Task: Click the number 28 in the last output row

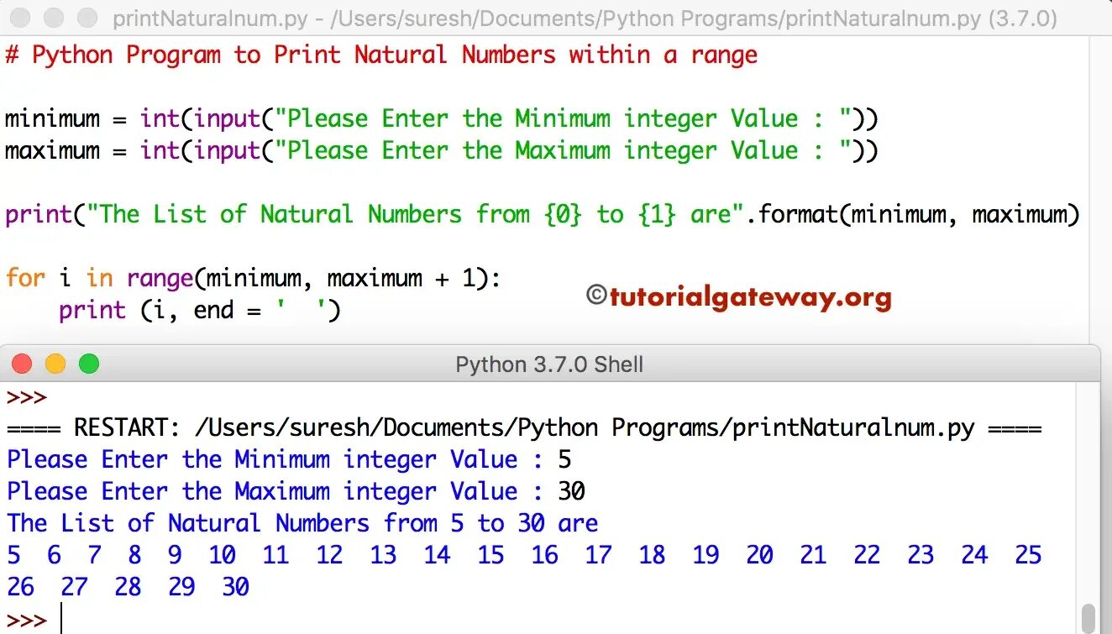Action: pos(128,588)
